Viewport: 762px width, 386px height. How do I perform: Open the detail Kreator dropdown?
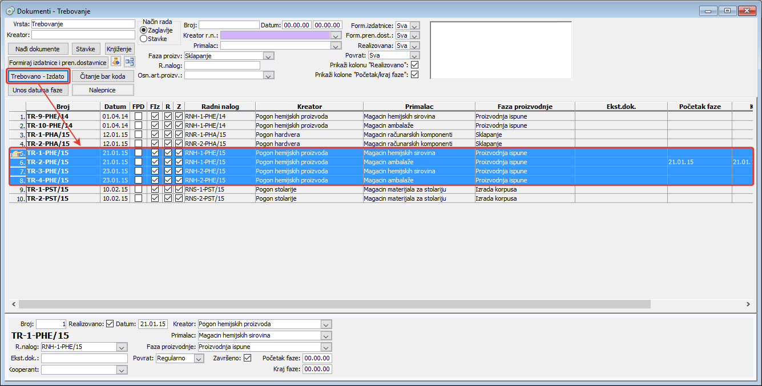(x=326, y=324)
